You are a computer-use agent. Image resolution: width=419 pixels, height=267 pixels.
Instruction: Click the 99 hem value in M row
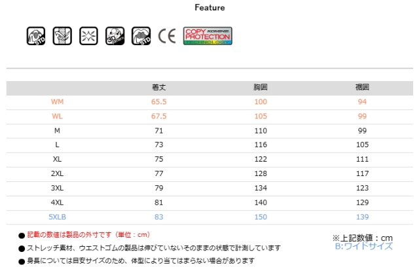(x=362, y=131)
